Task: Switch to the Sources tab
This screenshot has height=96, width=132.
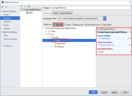Action: click(48, 13)
